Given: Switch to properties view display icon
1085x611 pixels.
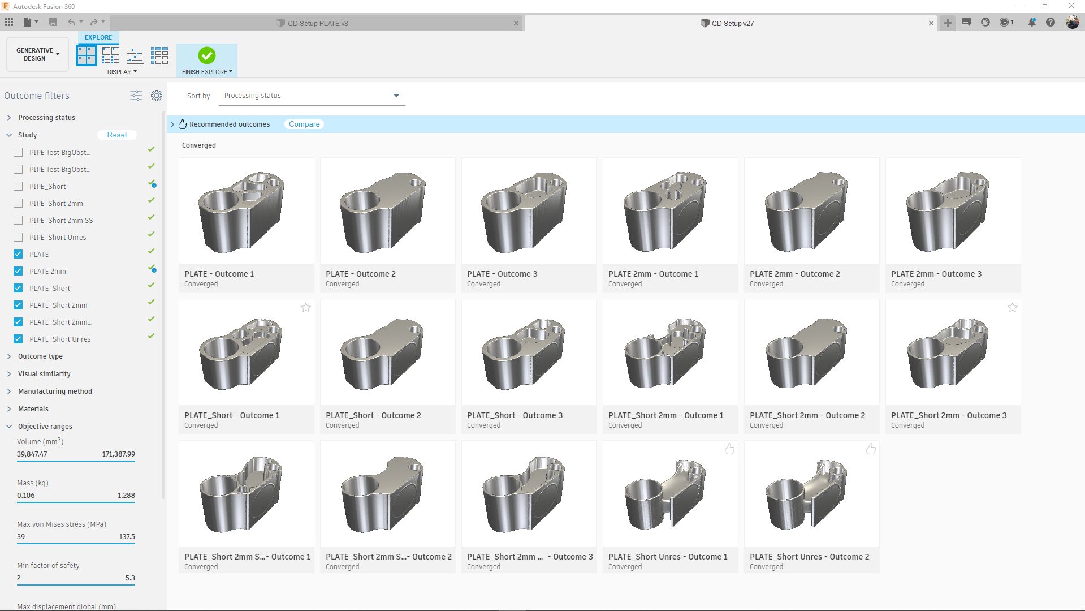Looking at the screenshot, I should (x=110, y=55).
